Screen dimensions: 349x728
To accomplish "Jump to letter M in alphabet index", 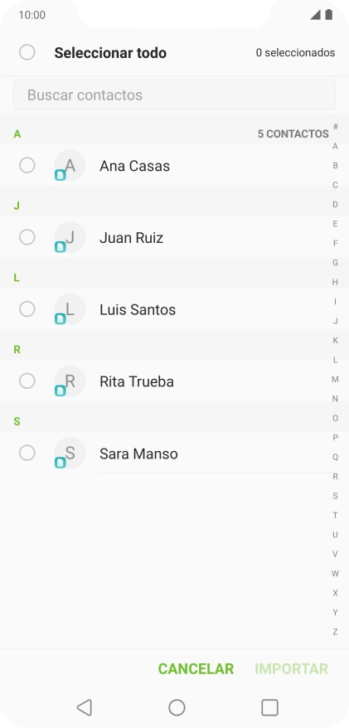I will coord(335,379).
